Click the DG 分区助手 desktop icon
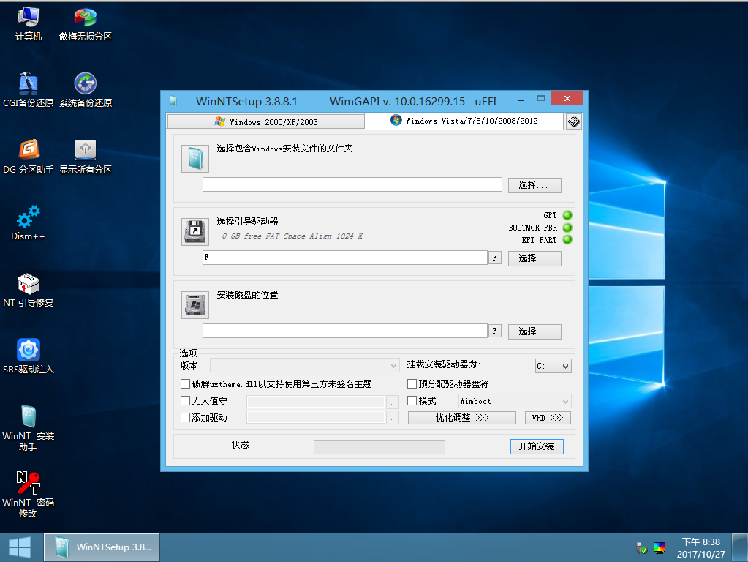The image size is (748, 562). 28,157
